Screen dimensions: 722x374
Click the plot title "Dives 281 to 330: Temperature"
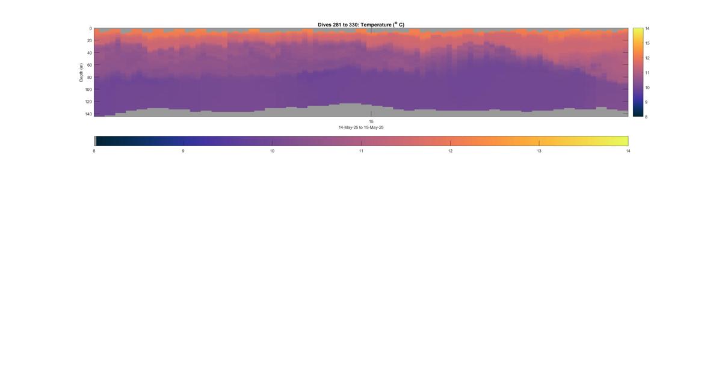[x=361, y=25]
